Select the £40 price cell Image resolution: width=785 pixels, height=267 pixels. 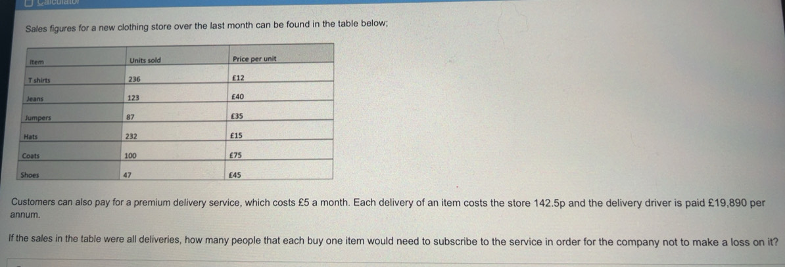237,96
